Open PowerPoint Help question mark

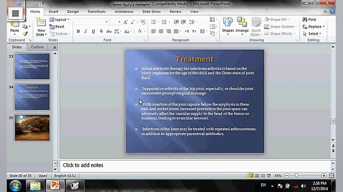point(332,11)
